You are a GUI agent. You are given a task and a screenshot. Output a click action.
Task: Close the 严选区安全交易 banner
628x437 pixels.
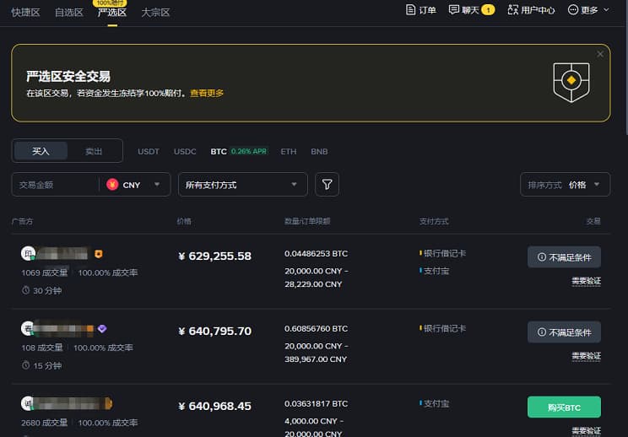(x=600, y=54)
